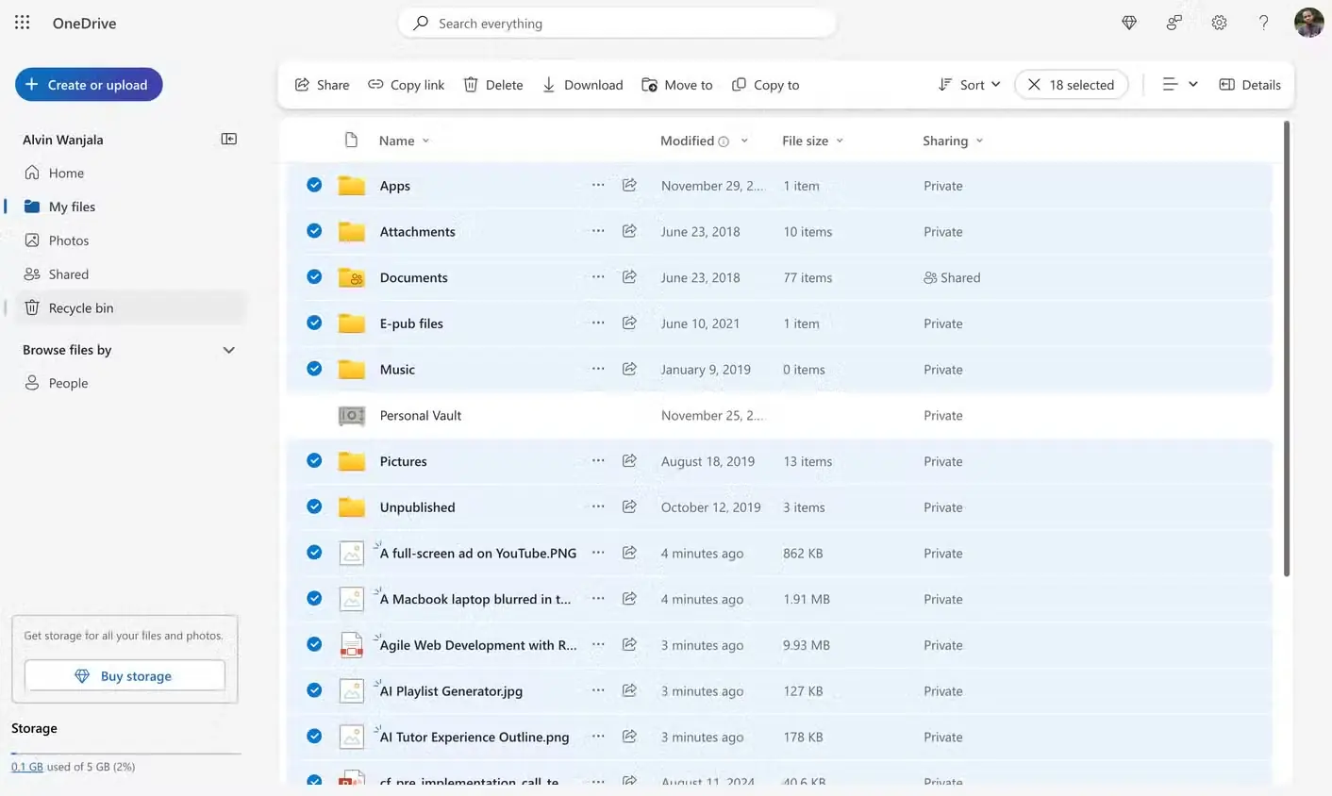Open the premium diamond icon in header
The image size is (1332, 796).
coord(1129,23)
